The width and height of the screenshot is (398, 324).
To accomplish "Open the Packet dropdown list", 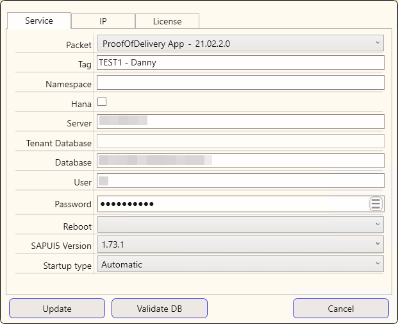I will click(x=240, y=44).
